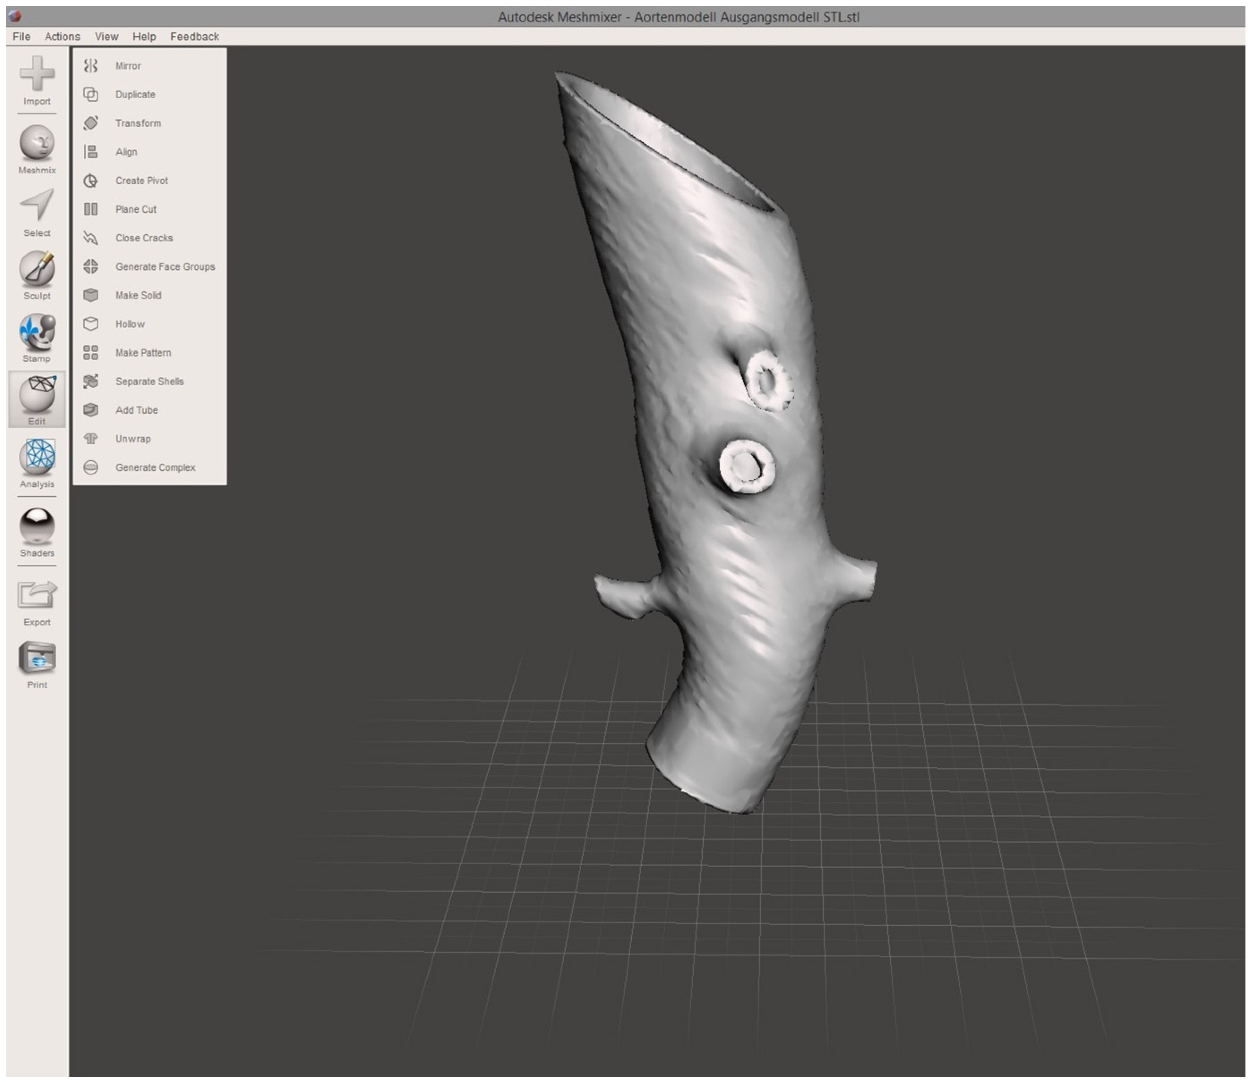Open the File menu
The height and width of the screenshot is (1083, 1253).
pos(21,36)
